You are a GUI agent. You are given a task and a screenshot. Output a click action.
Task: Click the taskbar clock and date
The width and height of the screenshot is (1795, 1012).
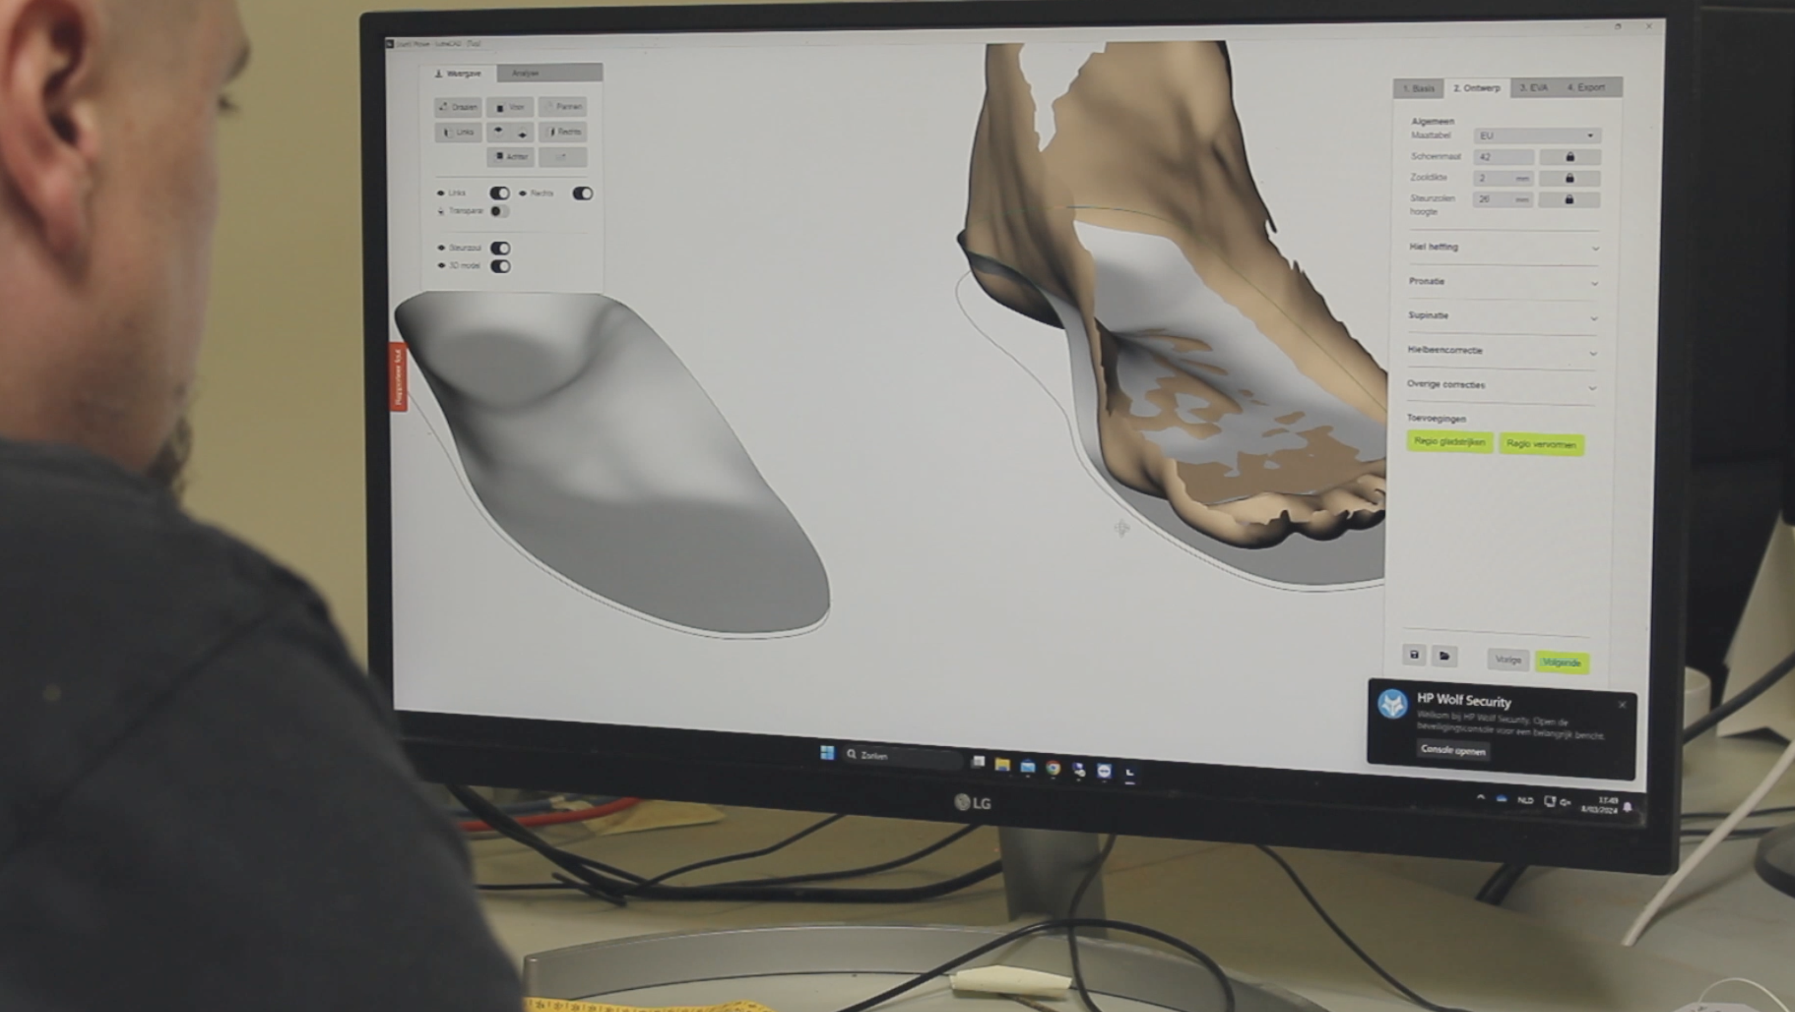coord(1600,805)
